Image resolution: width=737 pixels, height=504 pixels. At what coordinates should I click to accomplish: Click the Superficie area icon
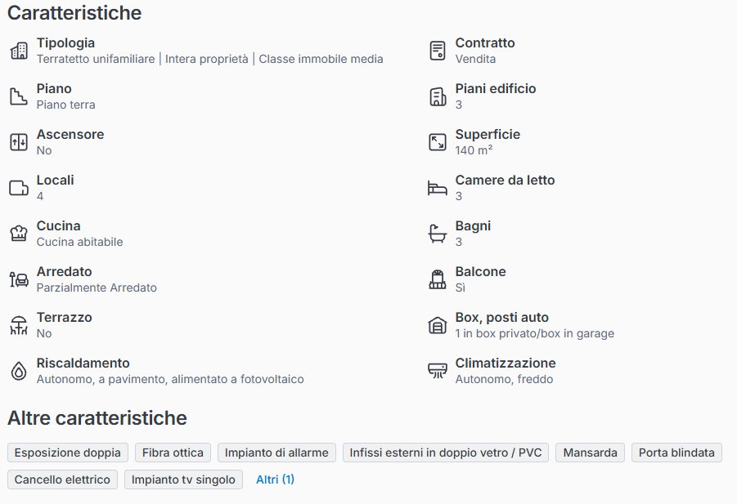pyautogui.click(x=438, y=142)
